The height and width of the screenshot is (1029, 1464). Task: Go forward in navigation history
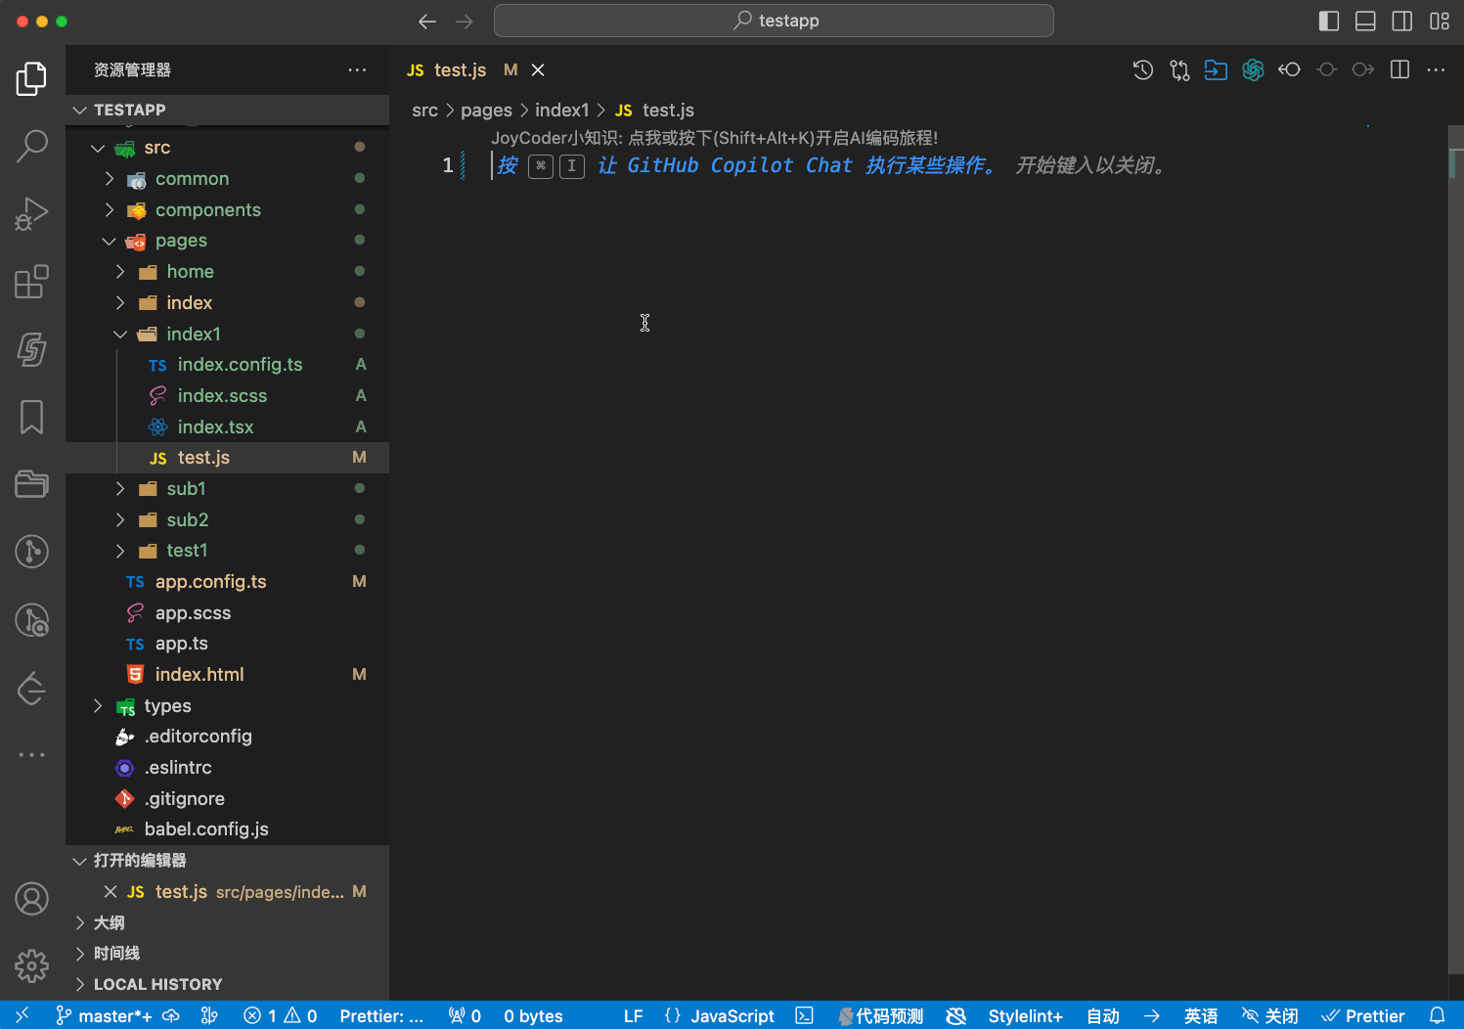pos(465,21)
